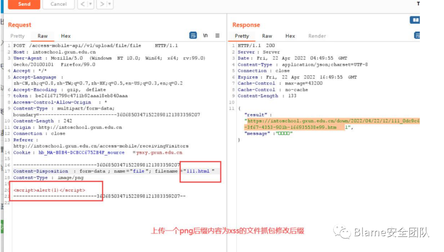Click the Connection: close request header
Screen dimensions: 444x252
point(39,134)
